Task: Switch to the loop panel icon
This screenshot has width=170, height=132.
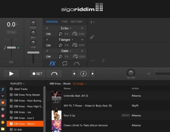Action: tap(65, 63)
